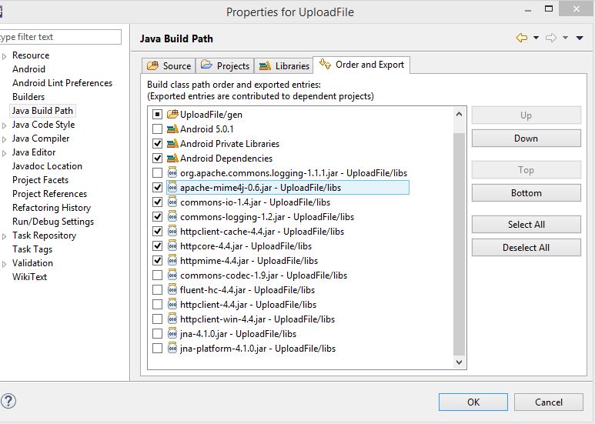
Task: Select the Builders page
Action: click(28, 97)
